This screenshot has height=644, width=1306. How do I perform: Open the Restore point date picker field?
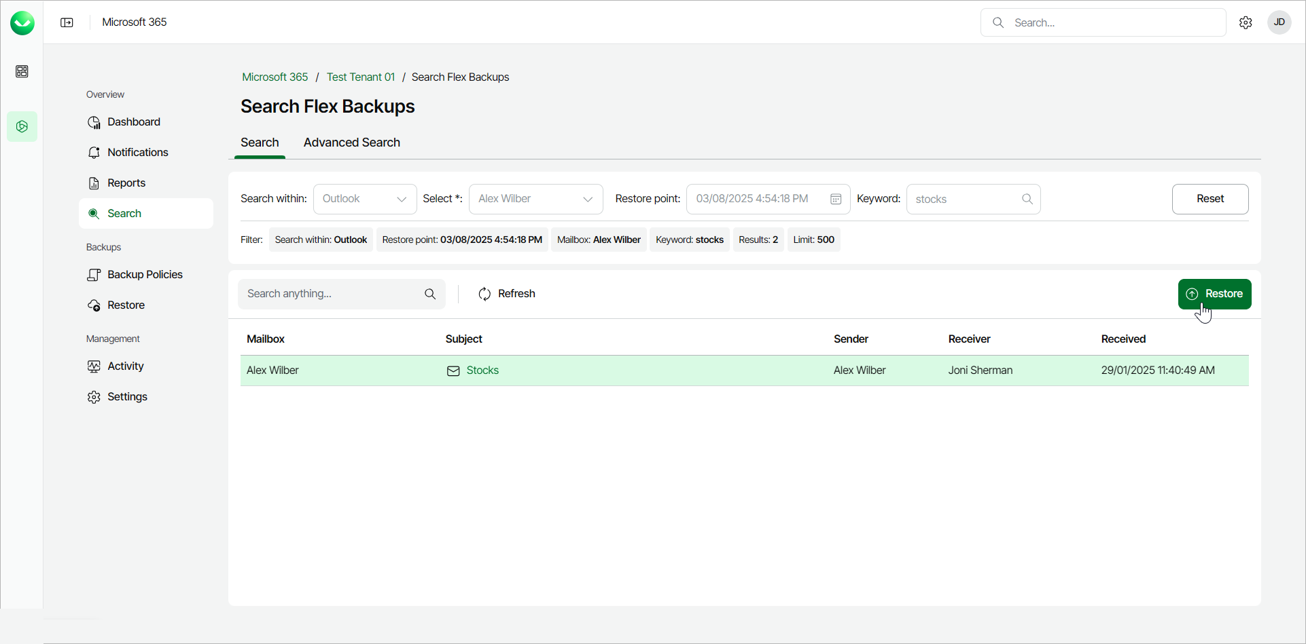768,199
